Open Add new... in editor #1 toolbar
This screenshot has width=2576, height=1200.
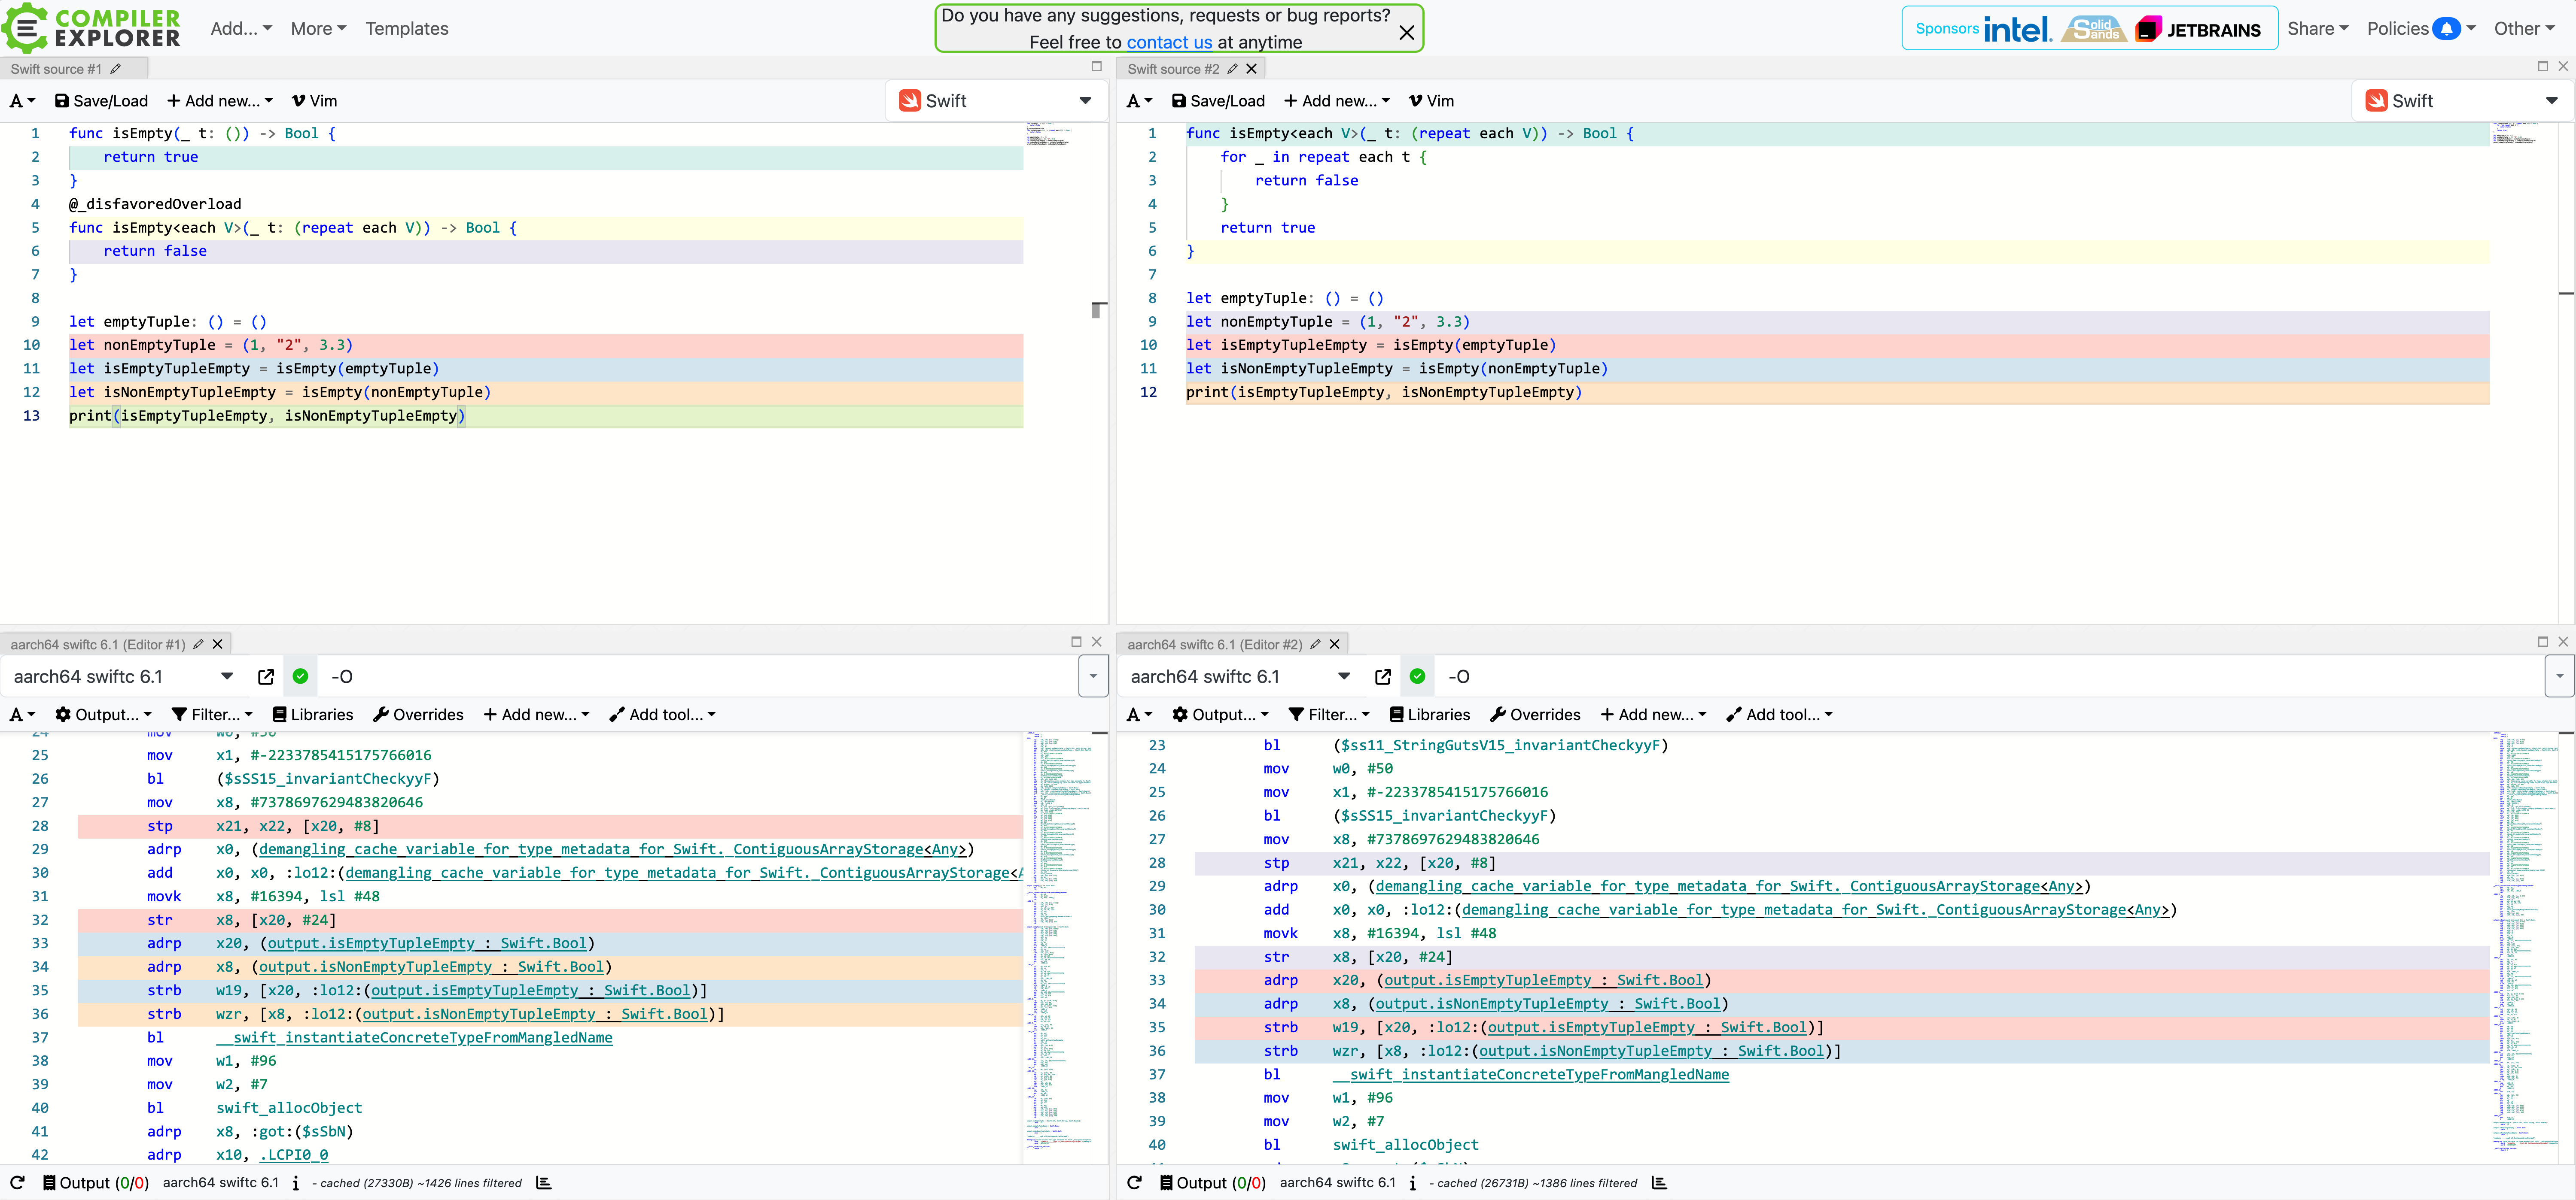[219, 101]
